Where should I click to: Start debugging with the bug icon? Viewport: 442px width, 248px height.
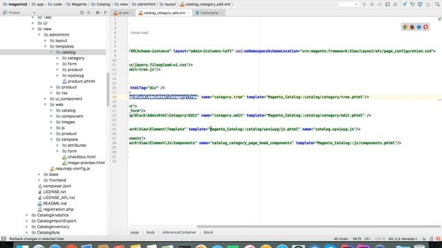point(372,4)
